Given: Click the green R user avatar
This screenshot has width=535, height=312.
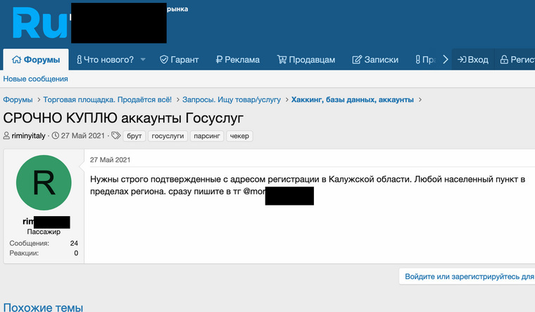Looking at the screenshot, I should click(x=44, y=183).
